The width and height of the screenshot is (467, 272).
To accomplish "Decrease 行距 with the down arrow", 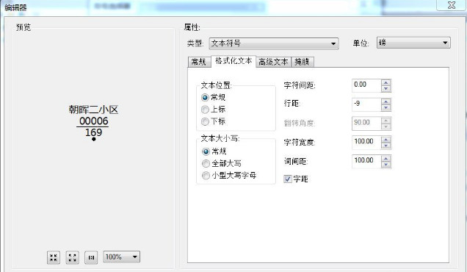I will pyautogui.click(x=386, y=107).
